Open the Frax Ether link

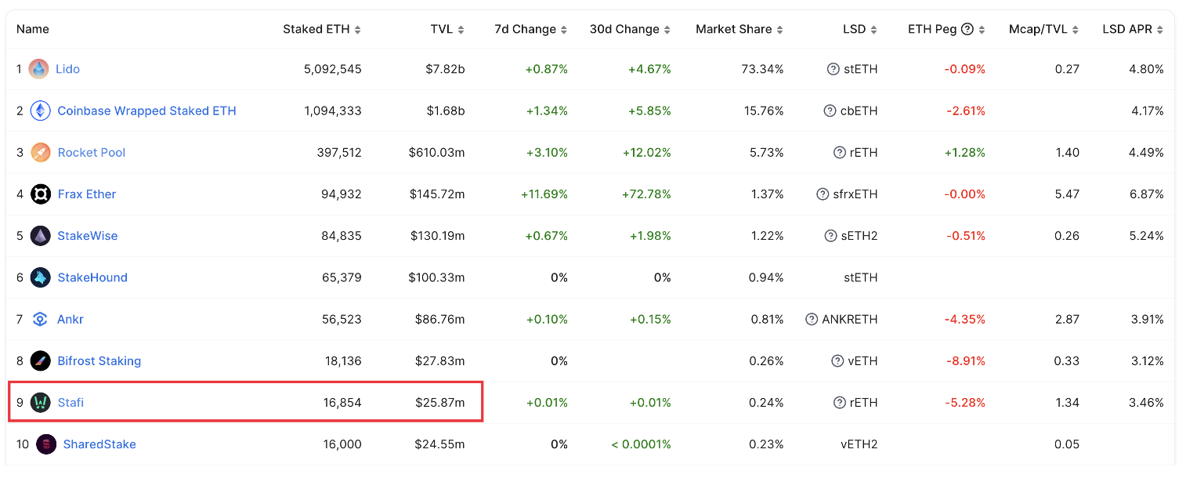(87, 194)
